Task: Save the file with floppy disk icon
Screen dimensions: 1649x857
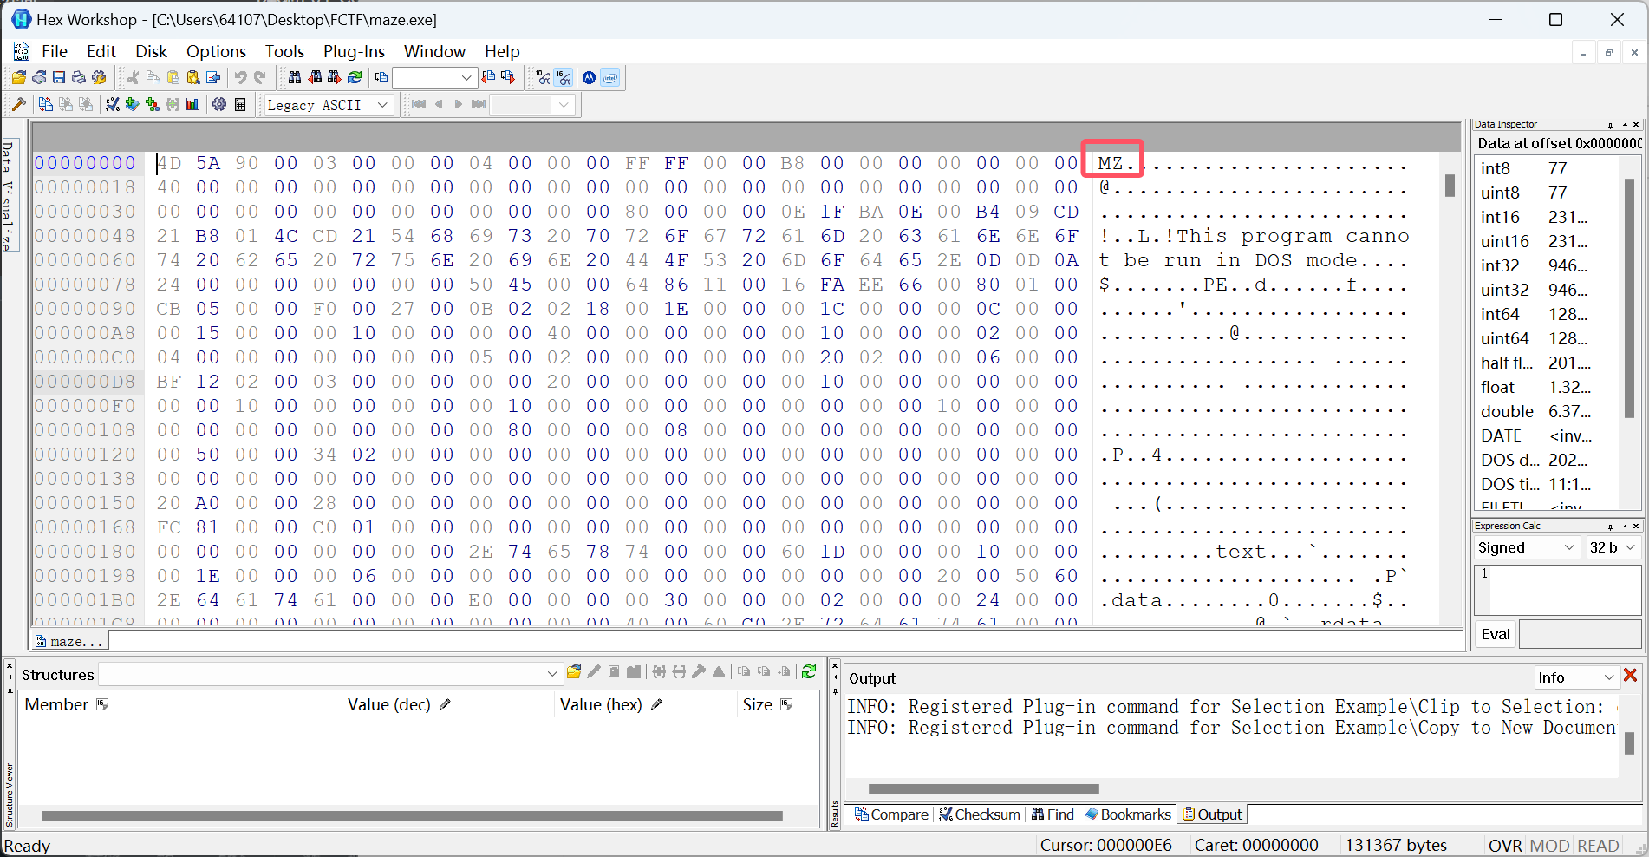Action: [x=59, y=78]
